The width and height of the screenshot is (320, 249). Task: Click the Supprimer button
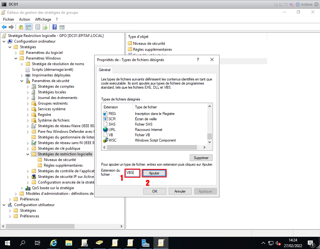201,158
